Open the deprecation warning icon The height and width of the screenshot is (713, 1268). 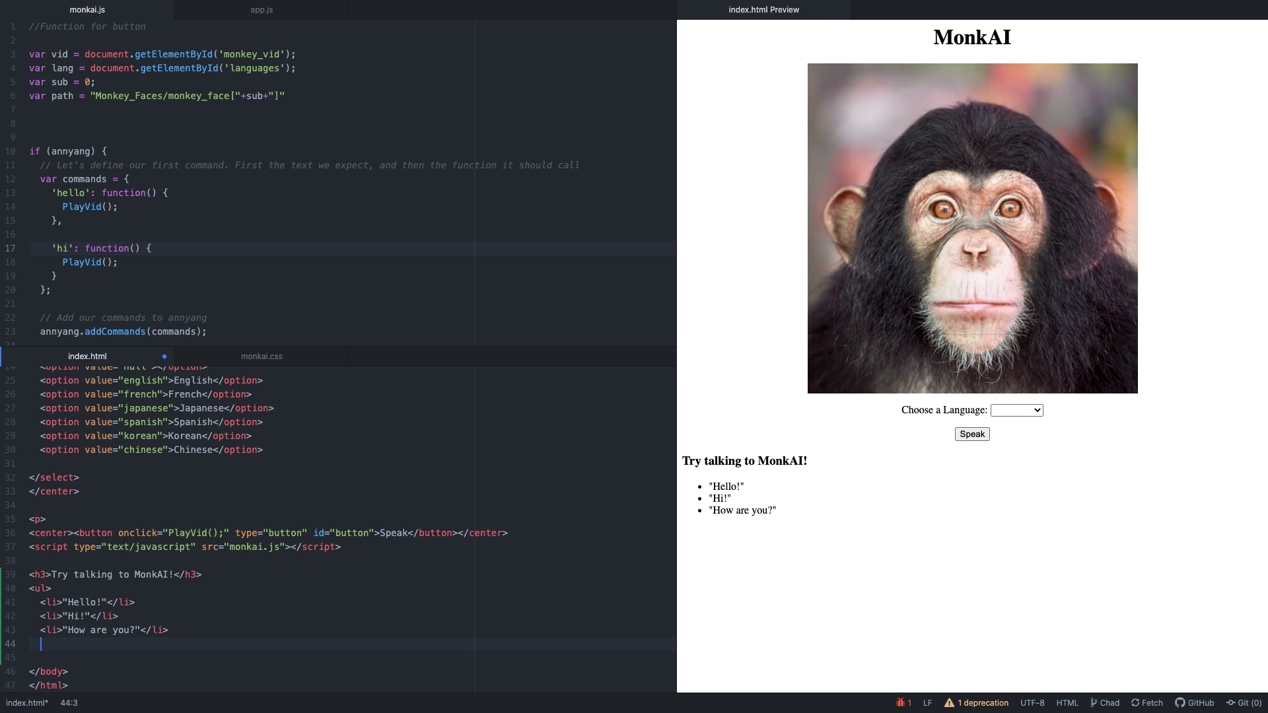point(949,702)
